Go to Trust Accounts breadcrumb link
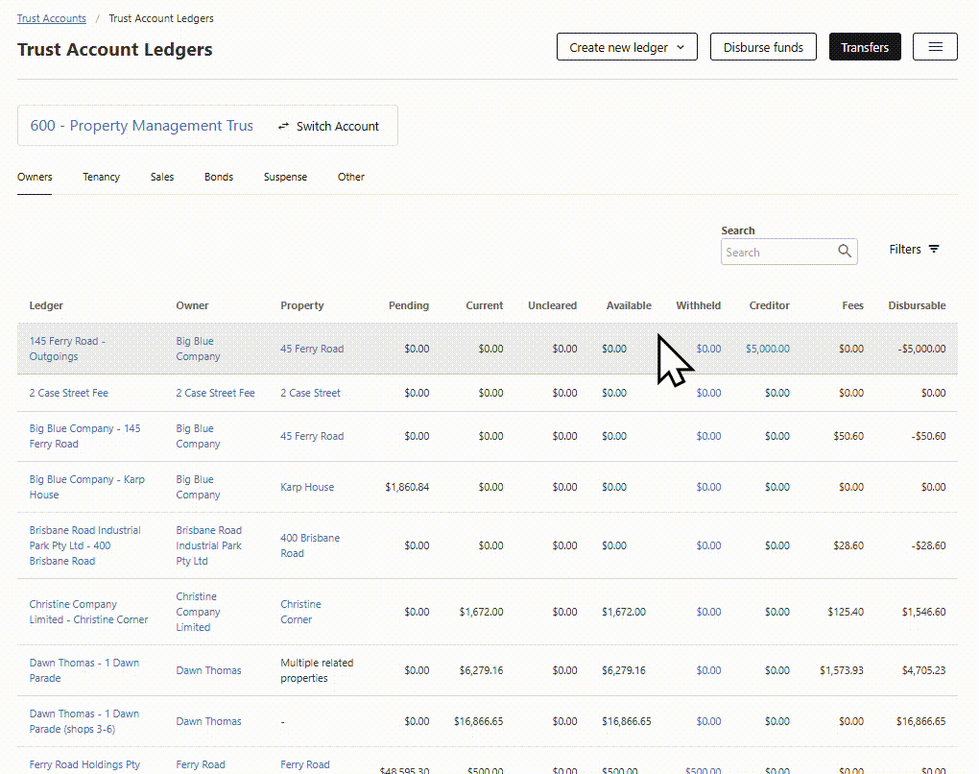This screenshot has height=774, width=979. 51,18
